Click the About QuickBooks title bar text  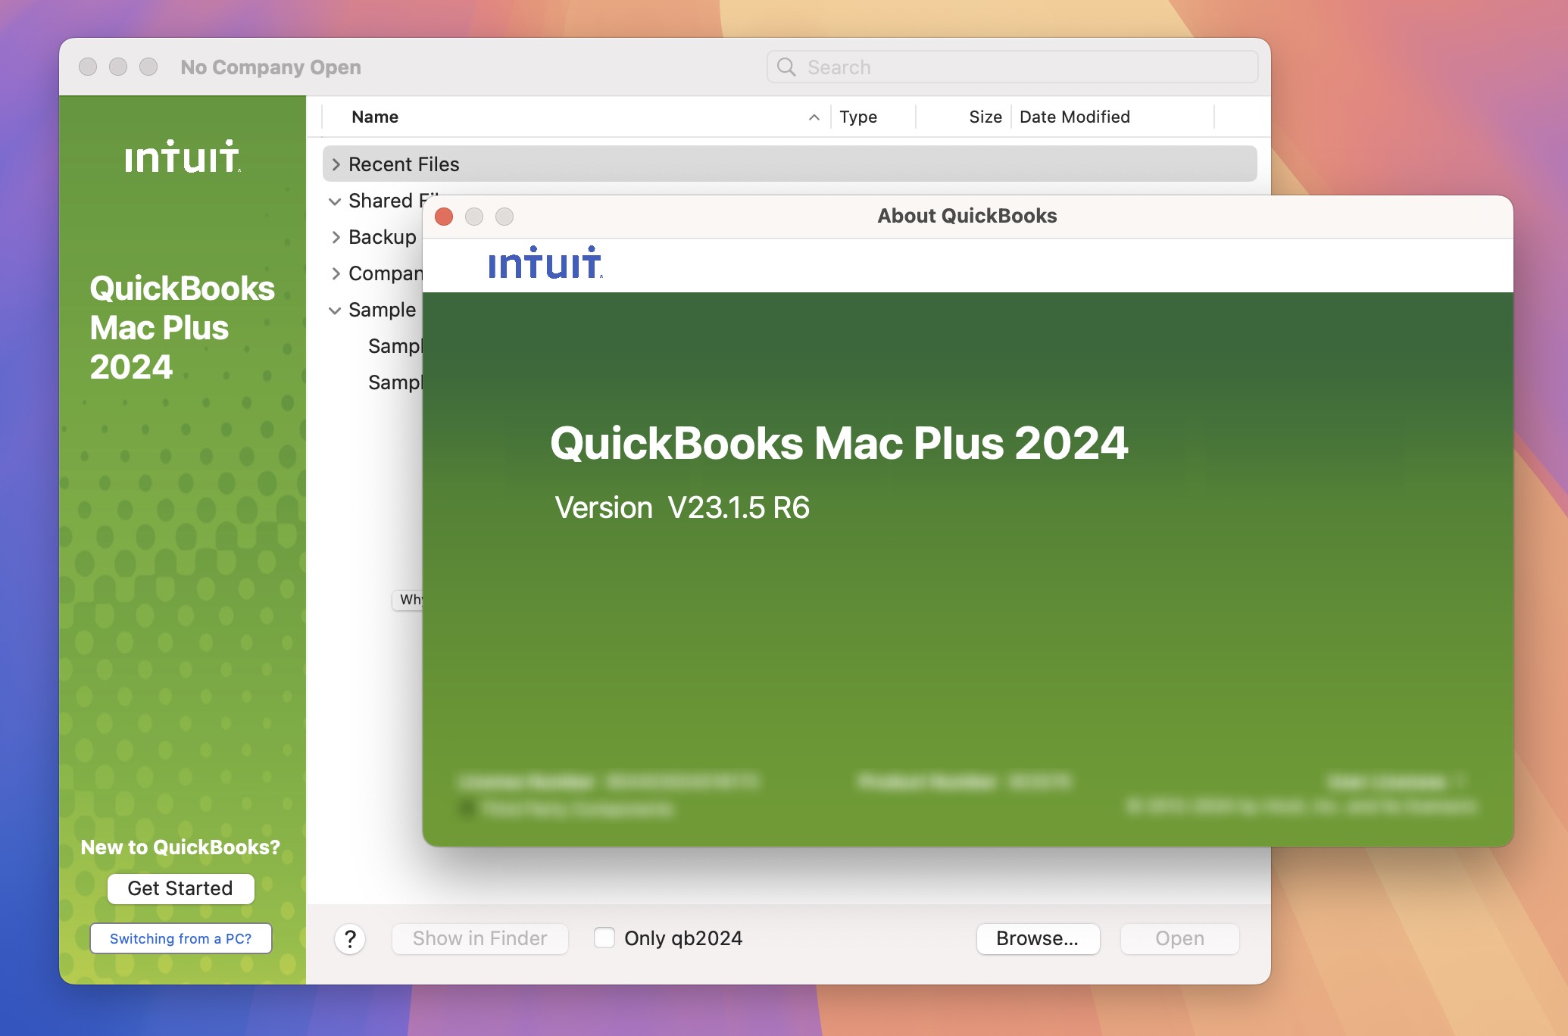[x=967, y=216]
